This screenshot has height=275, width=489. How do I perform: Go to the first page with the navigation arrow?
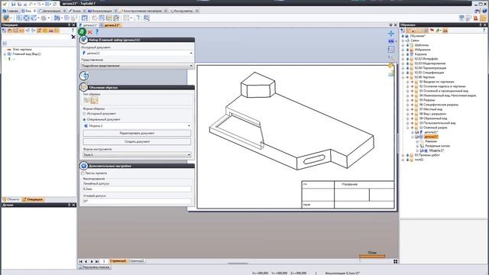(x=81, y=261)
